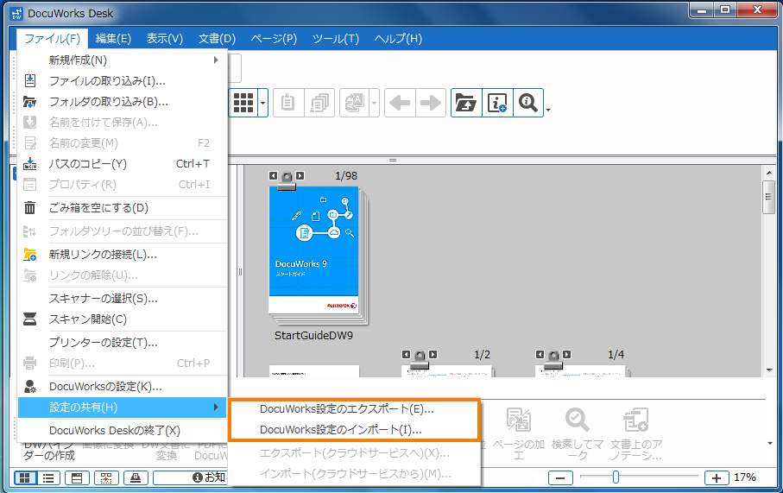This screenshot has height=493, width=783.
Task: Open the ツール(T) menu
Action: click(336, 39)
